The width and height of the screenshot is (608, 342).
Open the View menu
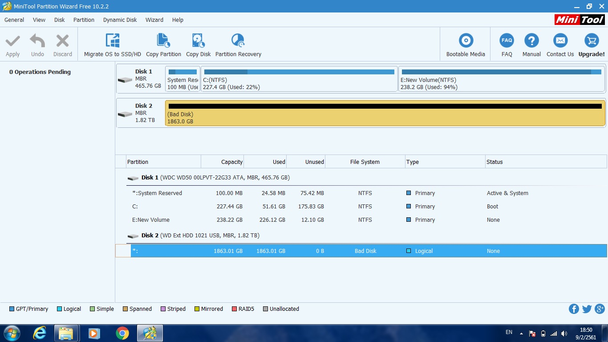pos(39,20)
